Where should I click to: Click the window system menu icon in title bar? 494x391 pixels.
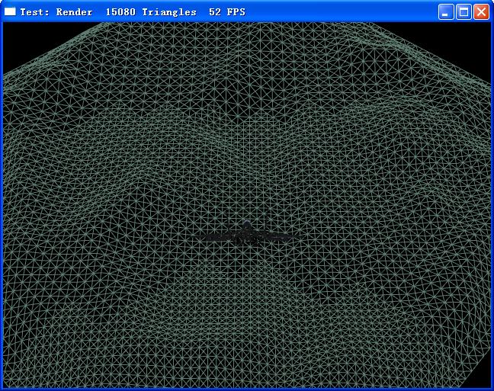tap(10, 12)
